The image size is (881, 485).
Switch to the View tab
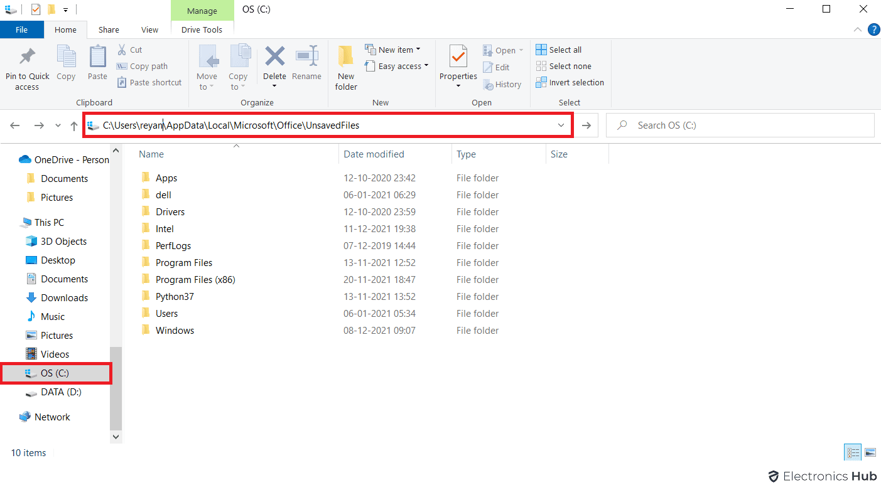click(x=149, y=29)
